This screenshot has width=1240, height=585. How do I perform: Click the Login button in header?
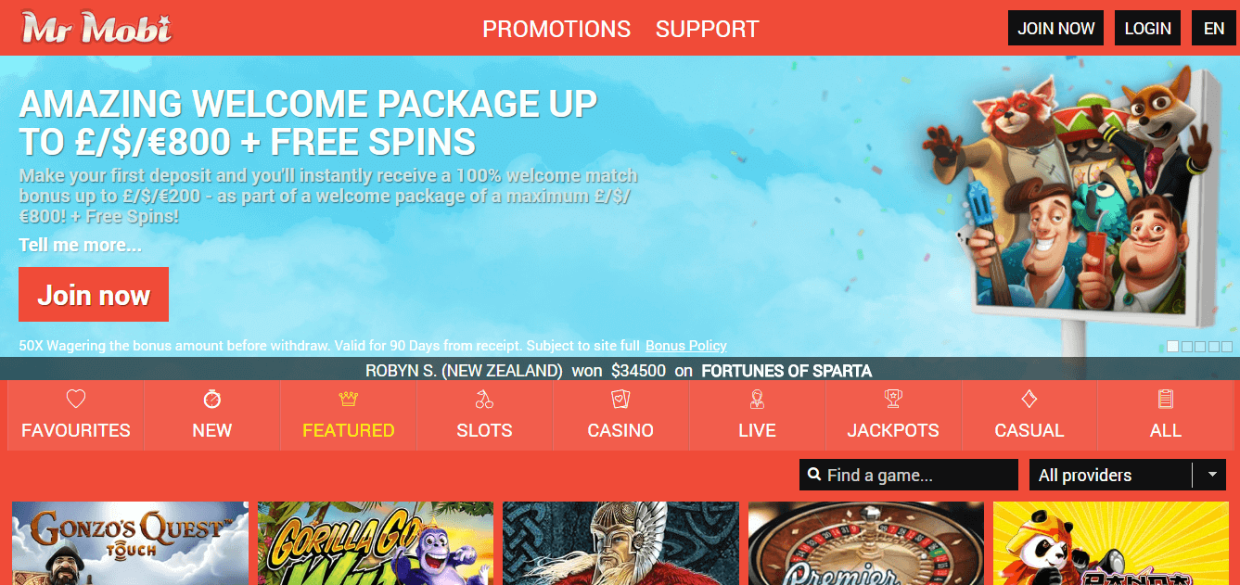click(x=1148, y=28)
